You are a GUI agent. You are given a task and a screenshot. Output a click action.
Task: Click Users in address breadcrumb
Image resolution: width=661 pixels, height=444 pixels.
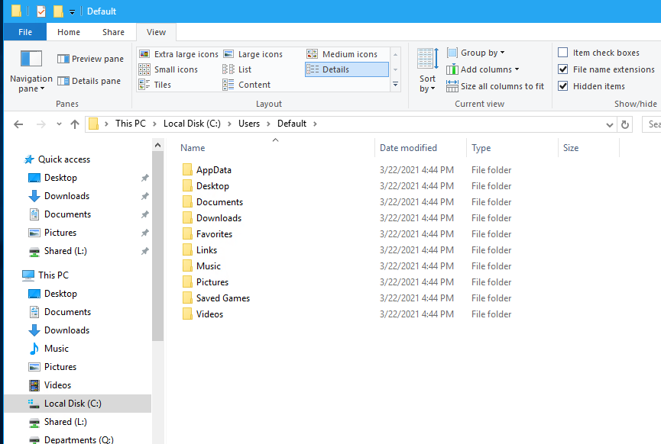pyautogui.click(x=248, y=124)
